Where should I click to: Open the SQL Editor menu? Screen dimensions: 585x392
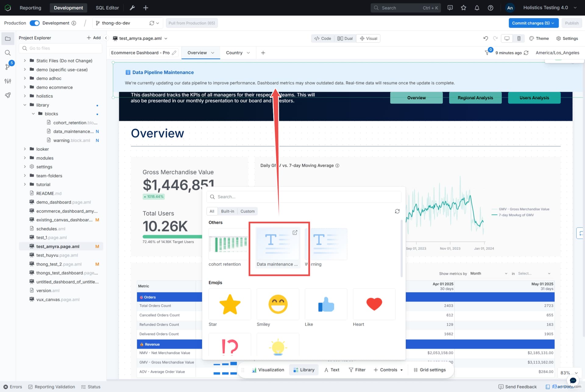pyautogui.click(x=107, y=8)
